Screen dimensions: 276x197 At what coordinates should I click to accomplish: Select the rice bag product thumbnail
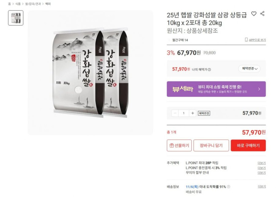[16, 18]
